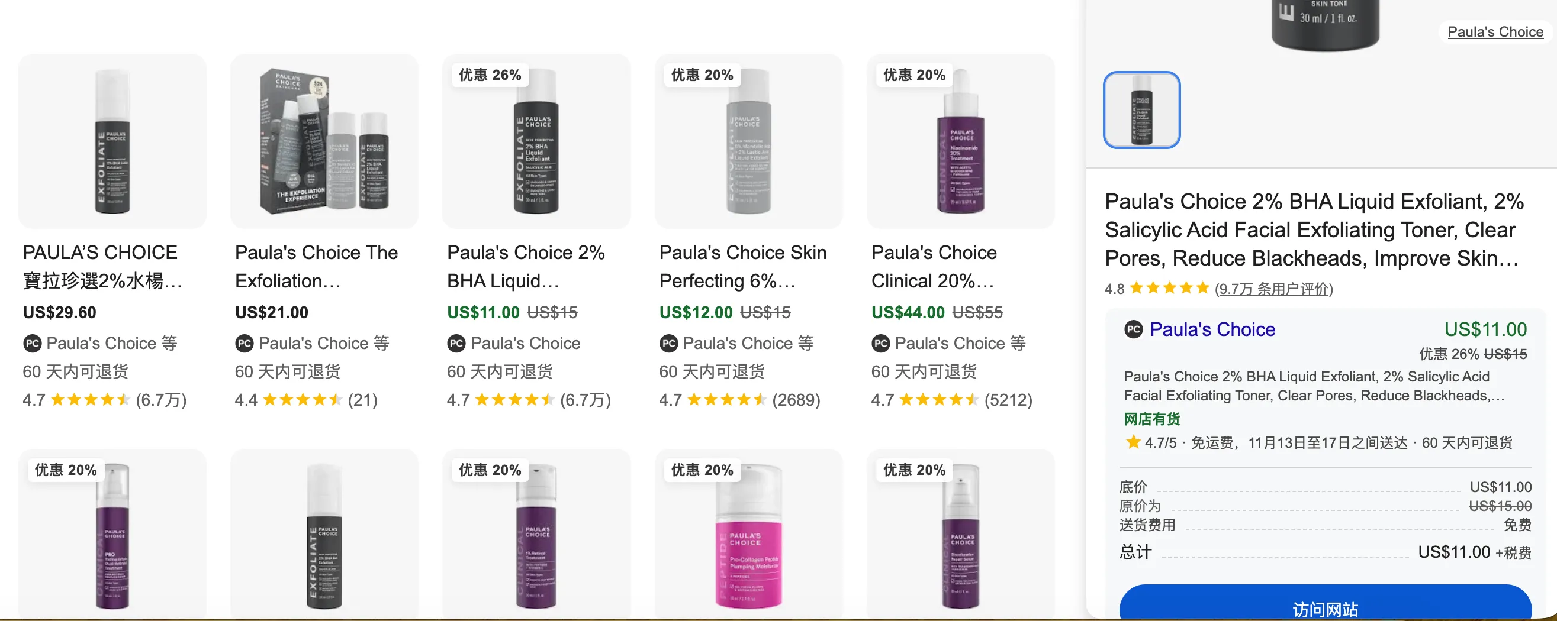1557x621 pixels.
Task: Click the 优惠 26% discount badge
Action: [x=490, y=75]
